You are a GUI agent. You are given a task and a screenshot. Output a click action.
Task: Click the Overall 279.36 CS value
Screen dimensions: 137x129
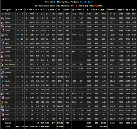click(x=60, y=123)
